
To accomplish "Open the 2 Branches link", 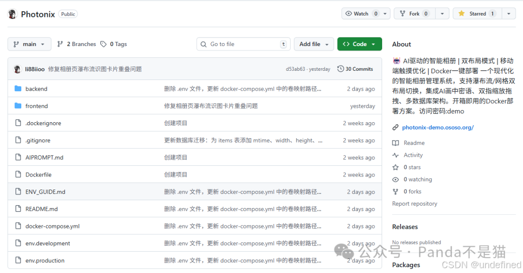I will click(77, 44).
